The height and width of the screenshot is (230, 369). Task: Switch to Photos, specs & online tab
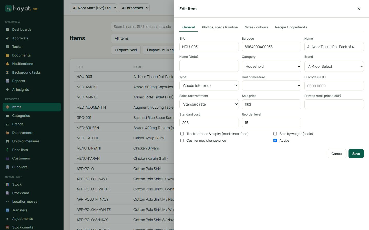point(220,27)
